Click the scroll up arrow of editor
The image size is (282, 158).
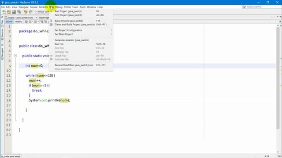click(x=278, y=25)
